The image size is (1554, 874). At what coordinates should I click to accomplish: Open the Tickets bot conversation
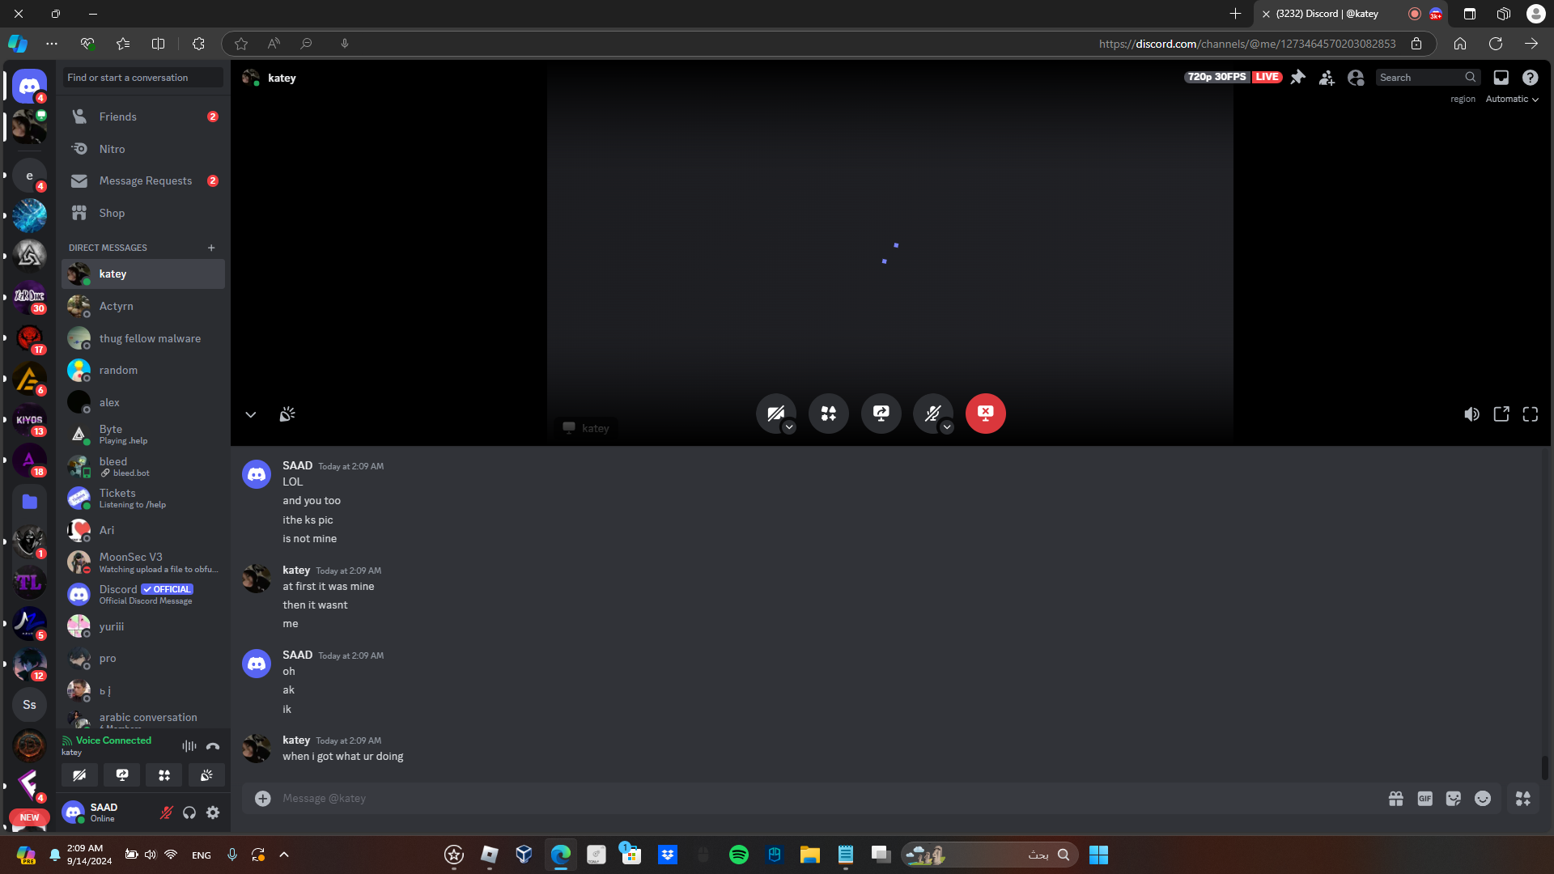(x=143, y=498)
